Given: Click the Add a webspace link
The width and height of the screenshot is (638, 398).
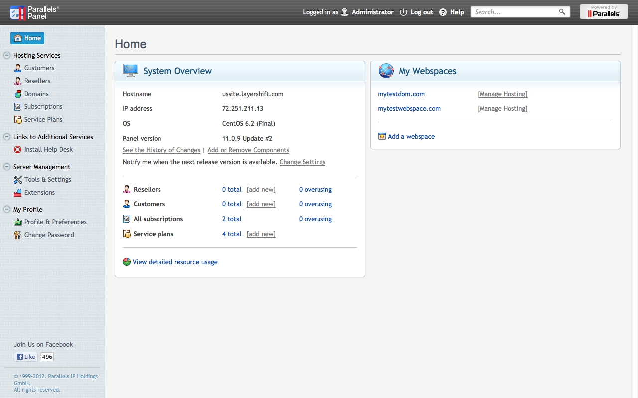Looking at the screenshot, I should [x=411, y=137].
